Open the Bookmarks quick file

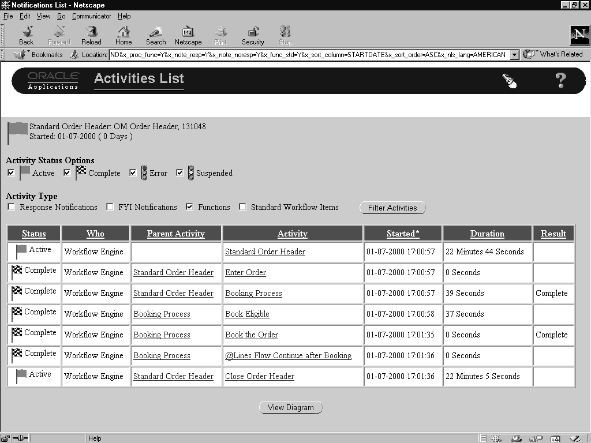(38, 55)
